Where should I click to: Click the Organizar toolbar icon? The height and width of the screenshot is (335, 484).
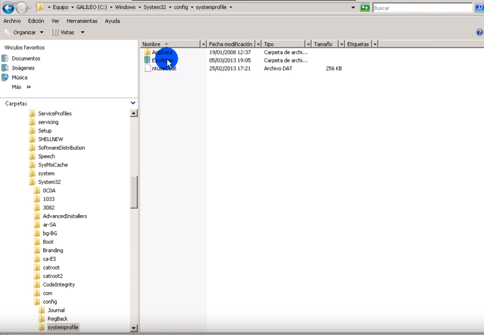[x=8, y=32]
